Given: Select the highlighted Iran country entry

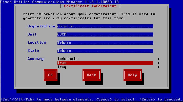Looking at the screenshot, I should [x=105, y=63].
